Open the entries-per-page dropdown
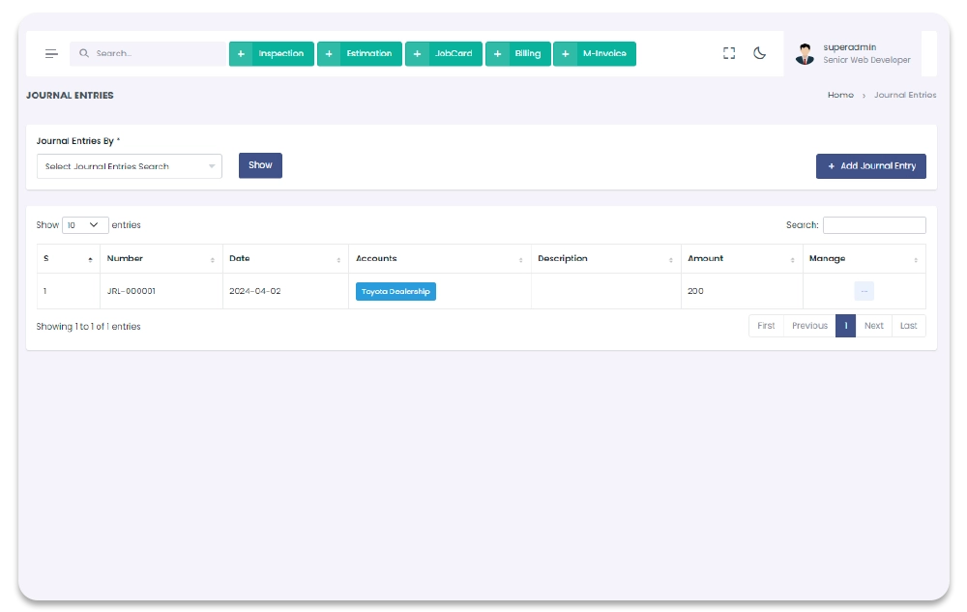Viewport: 967px width, 612px height. 85,225
